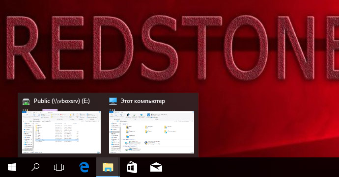Viewport: 339px width, 177px height.
Task: Click the Этот компьютер preview title
Action: (142, 101)
